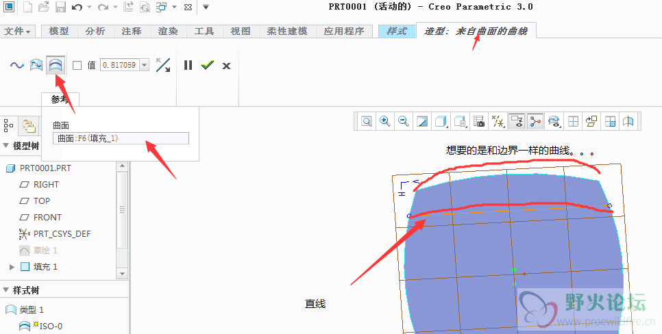Click the curvature display eye icon
Viewport: 662px width, 334px height.
554,122
